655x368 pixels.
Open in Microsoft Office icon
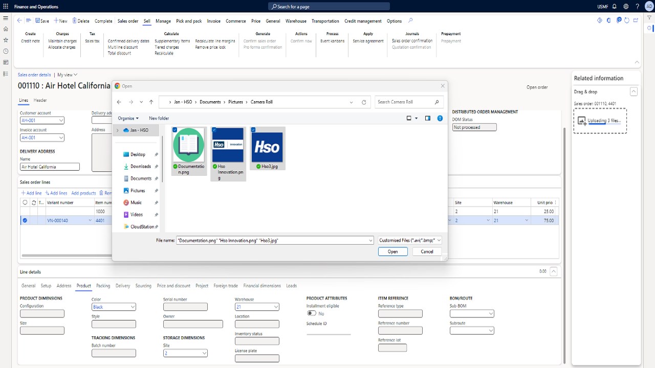coord(609,20)
